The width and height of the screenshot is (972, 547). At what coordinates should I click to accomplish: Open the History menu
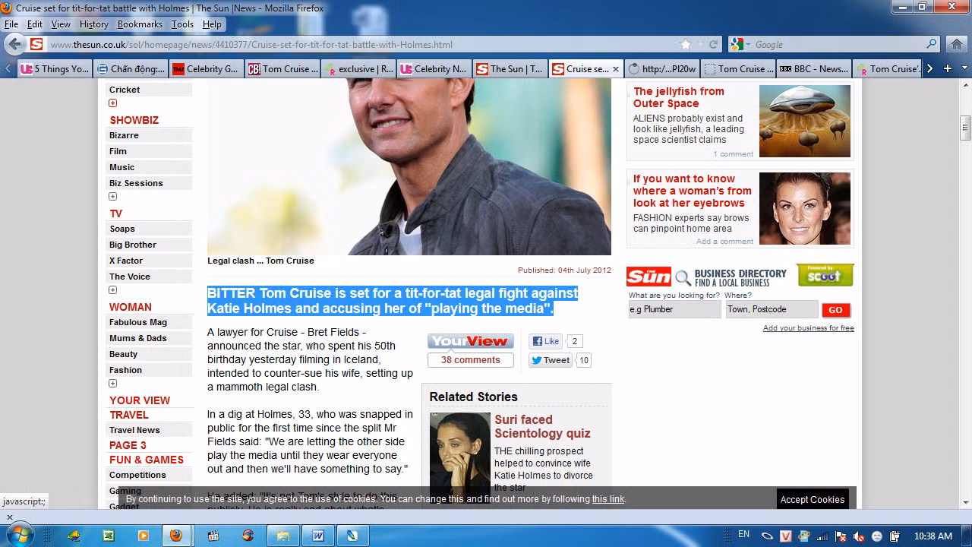[93, 24]
